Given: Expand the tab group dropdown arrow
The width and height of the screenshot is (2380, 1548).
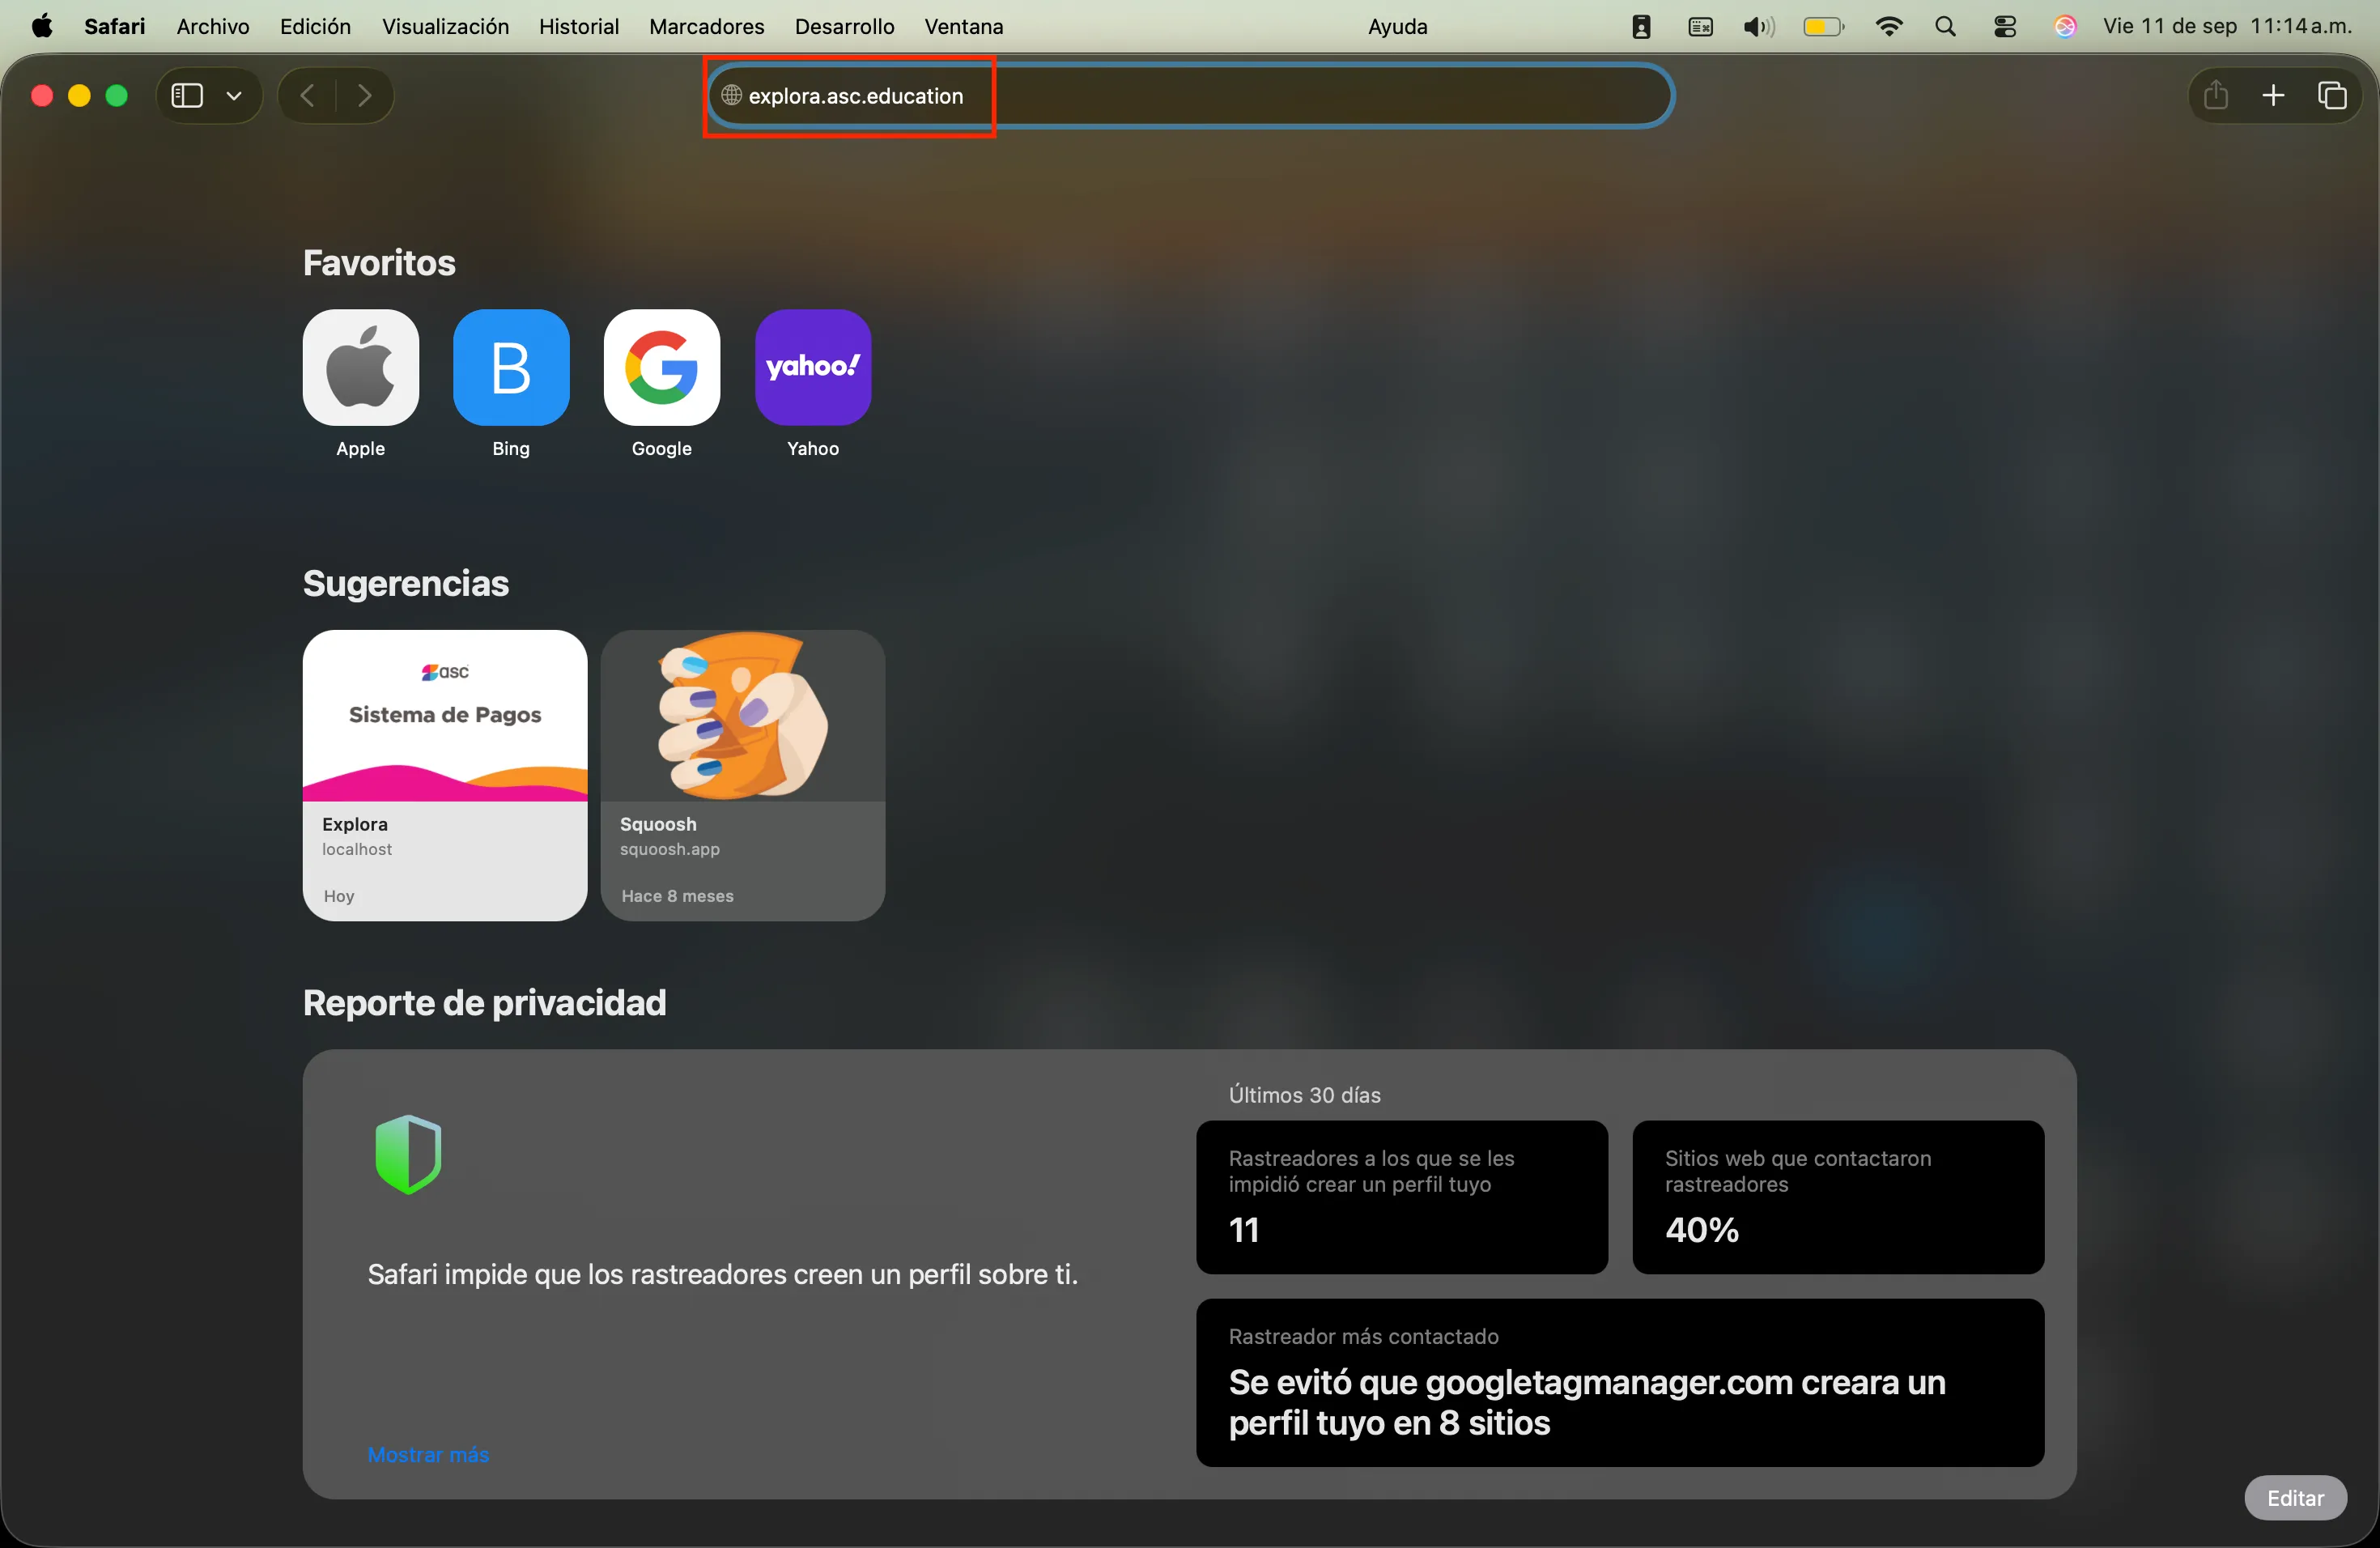Looking at the screenshot, I should click(x=234, y=96).
